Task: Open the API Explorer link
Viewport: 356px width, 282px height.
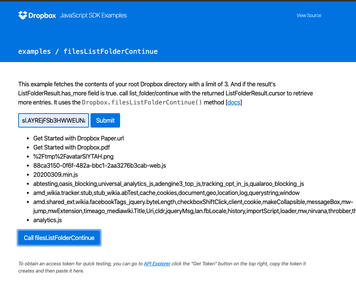Action: click(x=157, y=263)
